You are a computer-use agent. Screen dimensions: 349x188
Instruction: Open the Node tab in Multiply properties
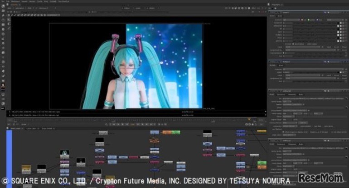281,66
